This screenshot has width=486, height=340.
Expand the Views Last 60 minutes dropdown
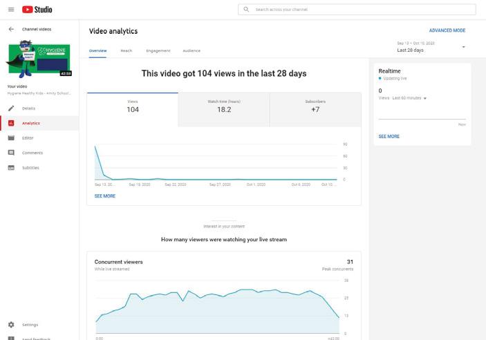click(425, 98)
